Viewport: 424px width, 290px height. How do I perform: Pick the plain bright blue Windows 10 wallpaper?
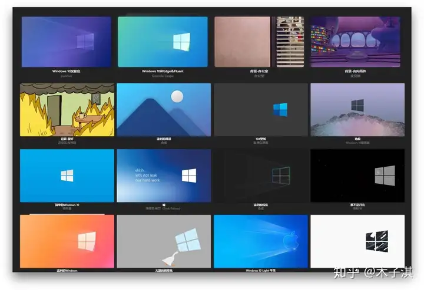point(67,176)
